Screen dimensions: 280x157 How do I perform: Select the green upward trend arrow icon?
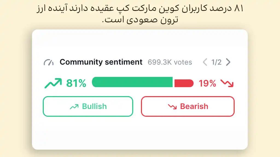click(53, 82)
